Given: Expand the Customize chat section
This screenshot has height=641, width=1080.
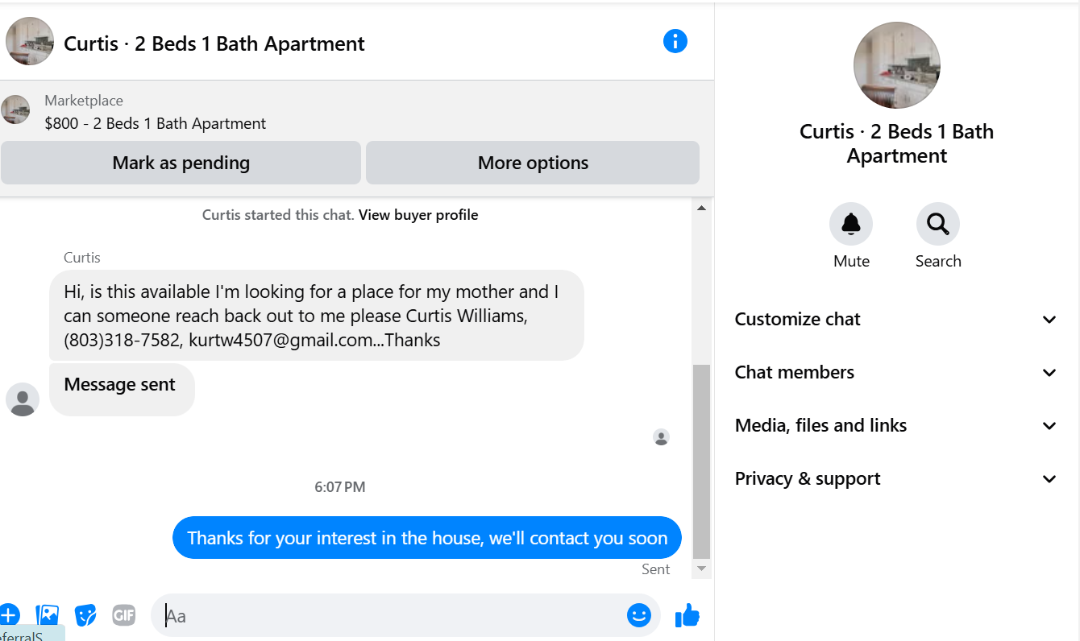Looking at the screenshot, I should [896, 319].
